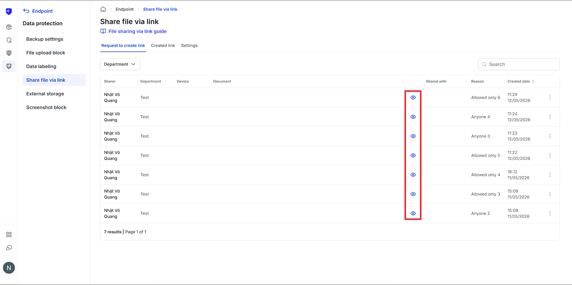
Task: Click reason text Anyone 4
Action: point(480,117)
